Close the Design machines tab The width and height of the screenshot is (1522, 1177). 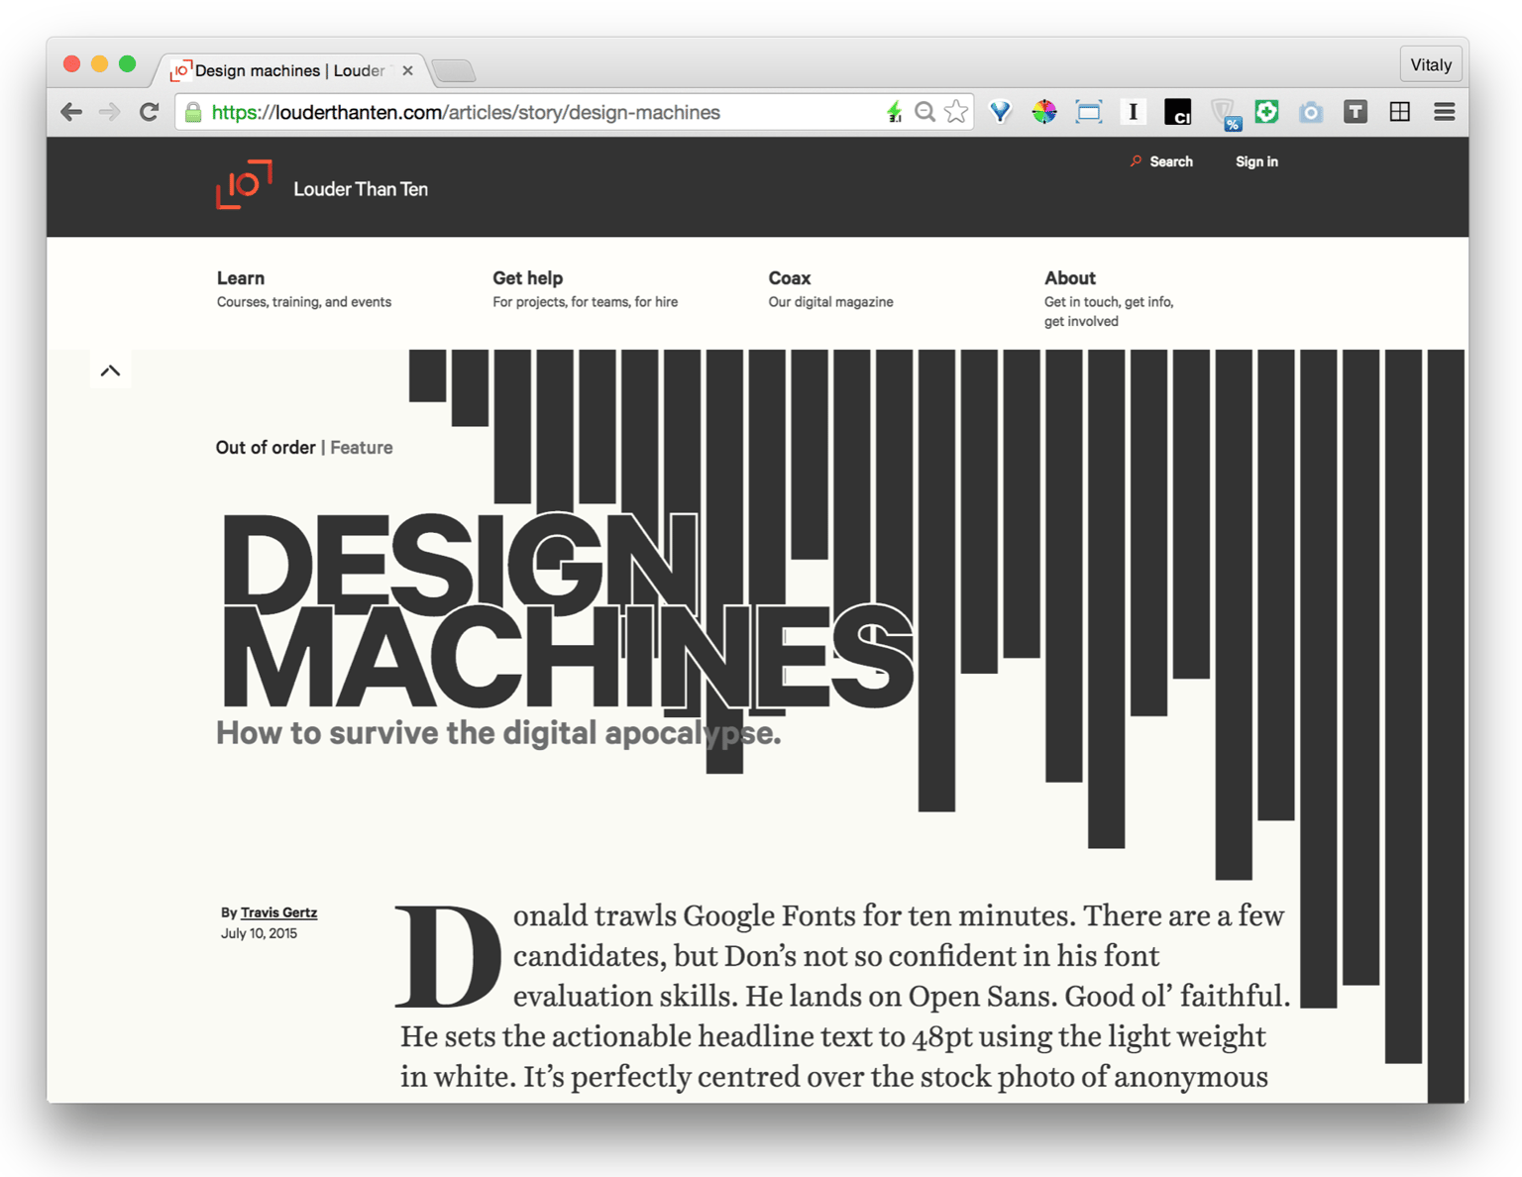tap(407, 70)
